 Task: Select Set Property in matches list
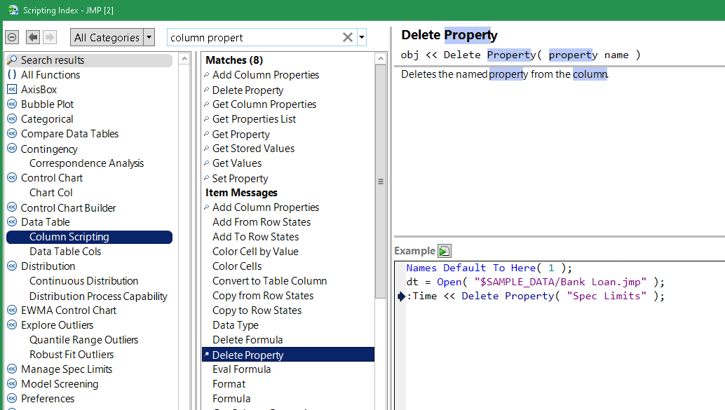[240, 179]
